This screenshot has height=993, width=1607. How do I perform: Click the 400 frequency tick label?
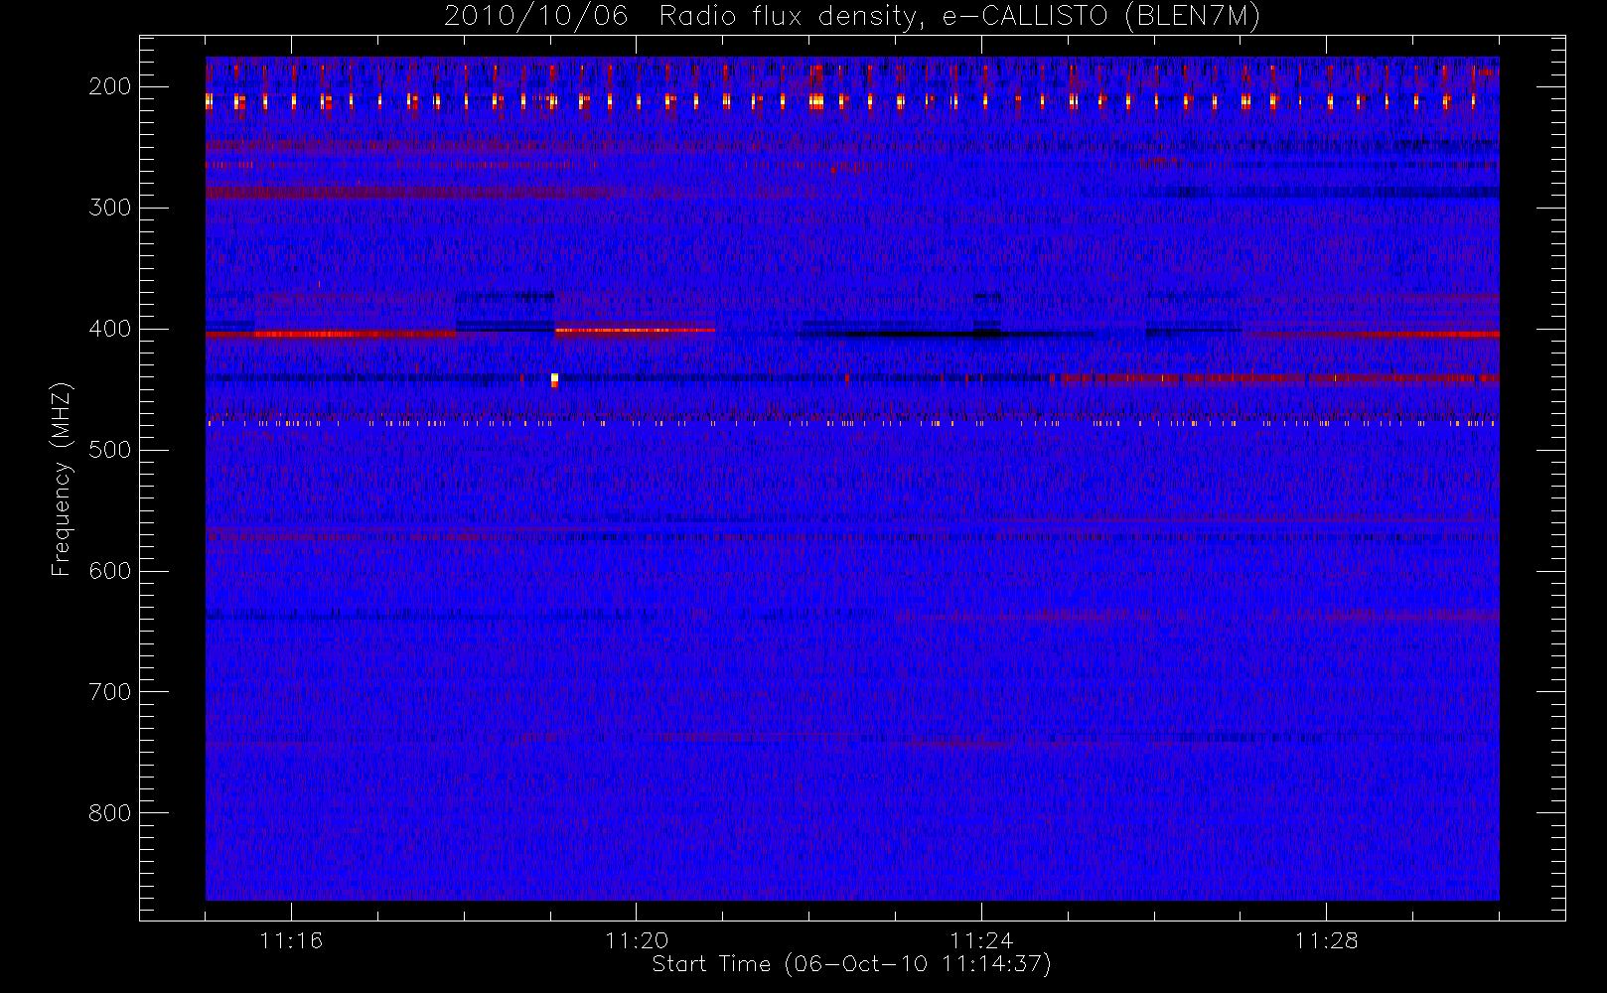click(110, 329)
